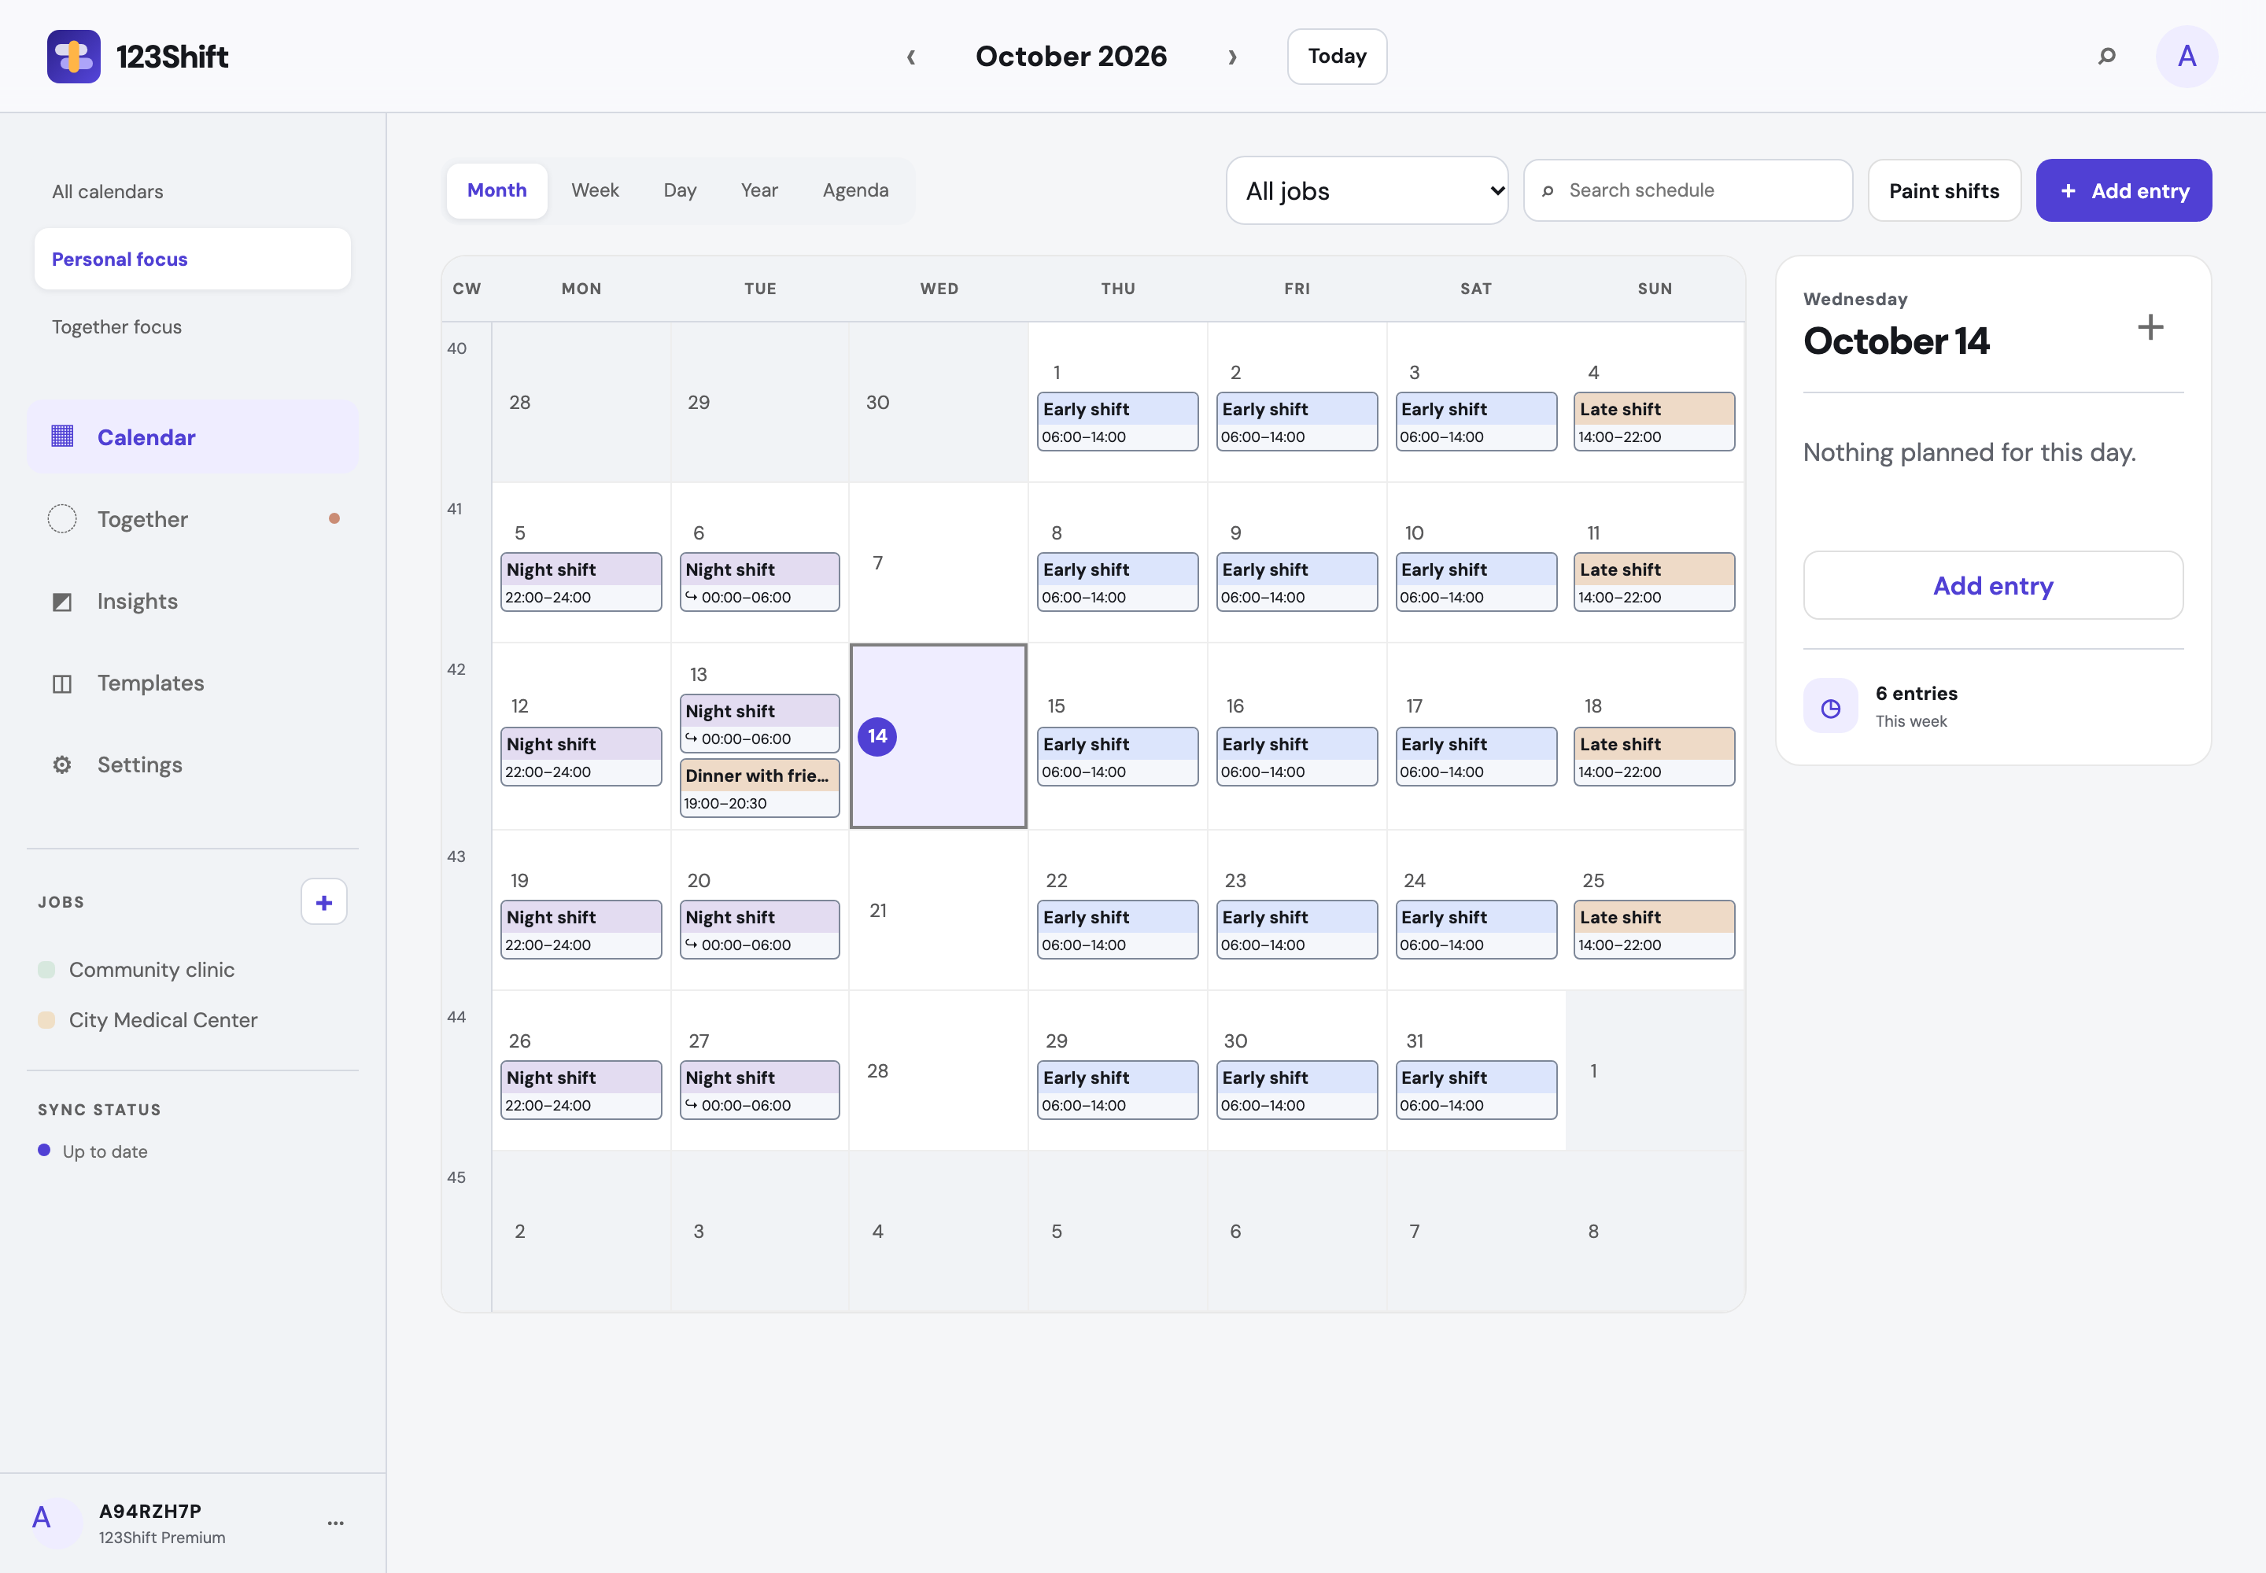Image resolution: width=2266 pixels, height=1573 pixels.
Task: Open Templates in the sidebar
Action: pos(192,683)
